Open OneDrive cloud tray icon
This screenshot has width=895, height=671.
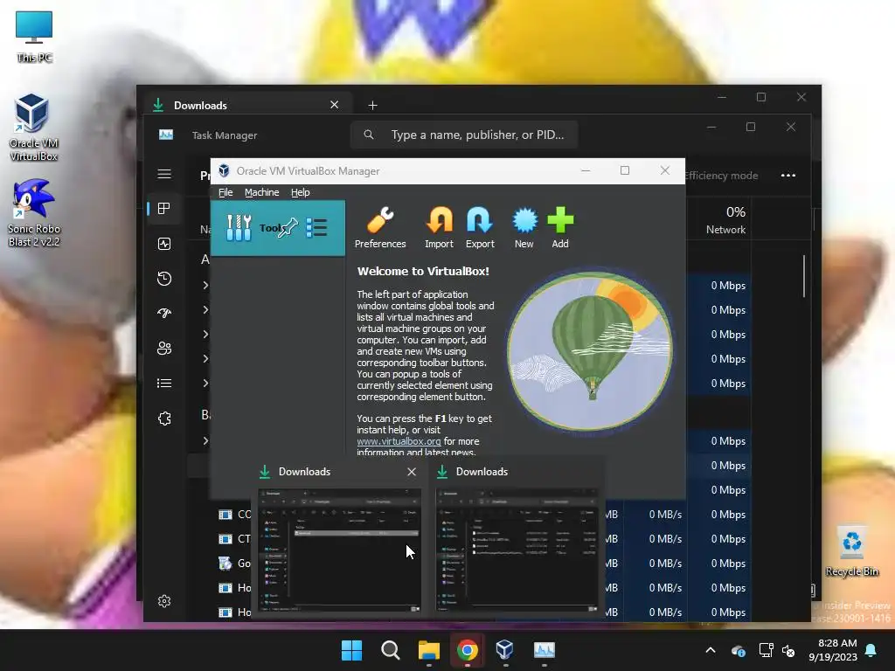pyautogui.click(x=738, y=650)
